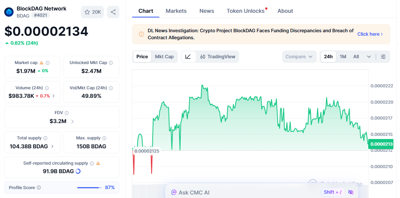400x198 pixels.
Task: Open chart settings sliders icon
Action: pos(383,57)
